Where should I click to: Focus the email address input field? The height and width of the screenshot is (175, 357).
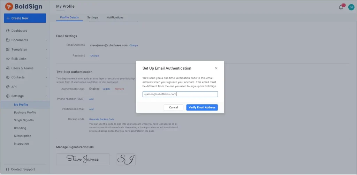180,94
